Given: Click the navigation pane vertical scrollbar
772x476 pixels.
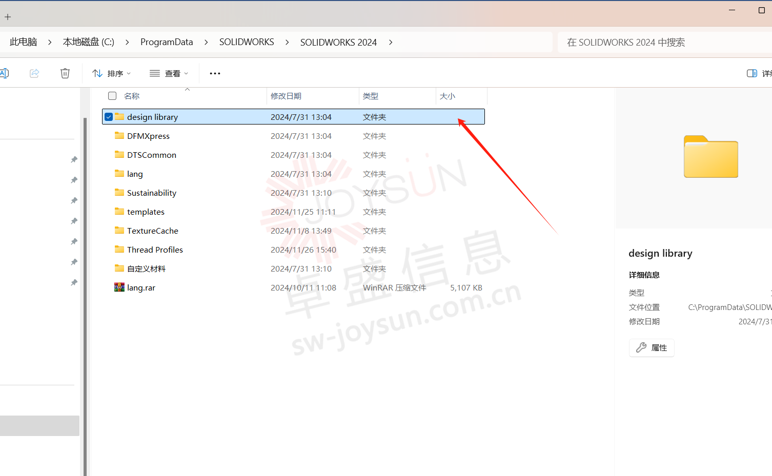Looking at the screenshot, I should coord(85,296).
